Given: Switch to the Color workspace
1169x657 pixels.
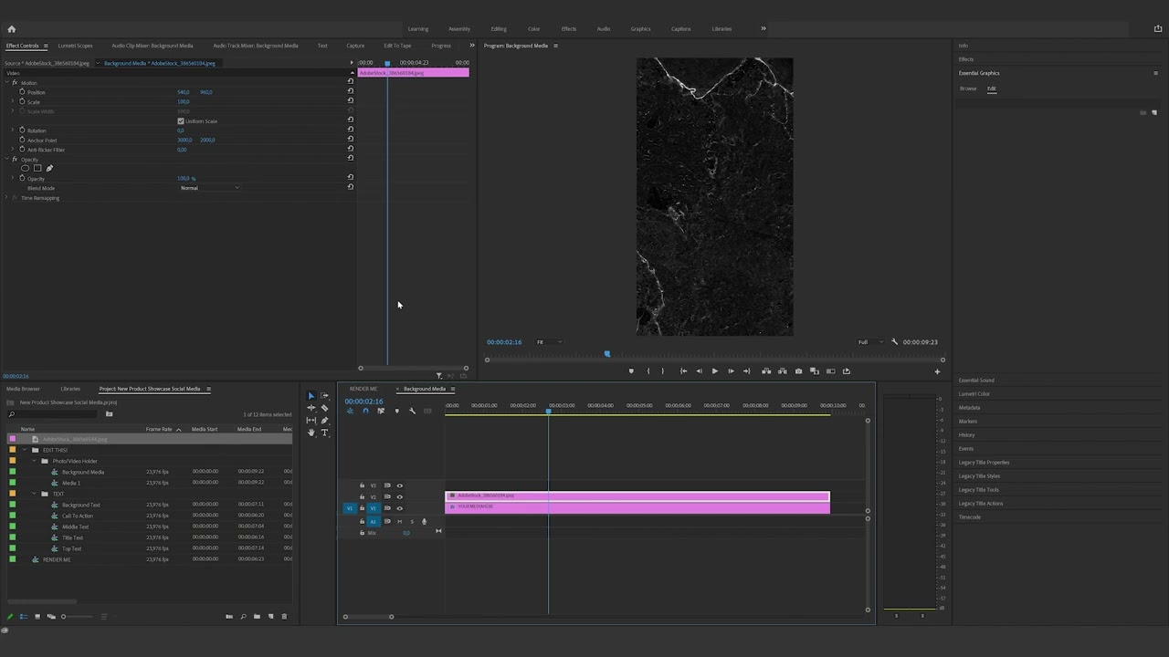Looking at the screenshot, I should [533, 29].
